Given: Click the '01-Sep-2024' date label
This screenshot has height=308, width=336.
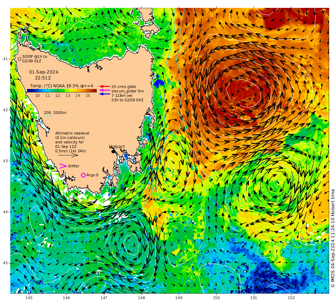Looking at the screenshot, I should tap(44, 72).
